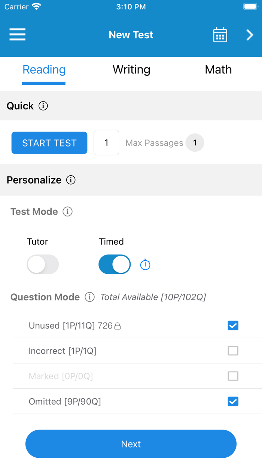The image size is (262, 466).
Task: Select the Reading tab
Action: click(44, 70)
